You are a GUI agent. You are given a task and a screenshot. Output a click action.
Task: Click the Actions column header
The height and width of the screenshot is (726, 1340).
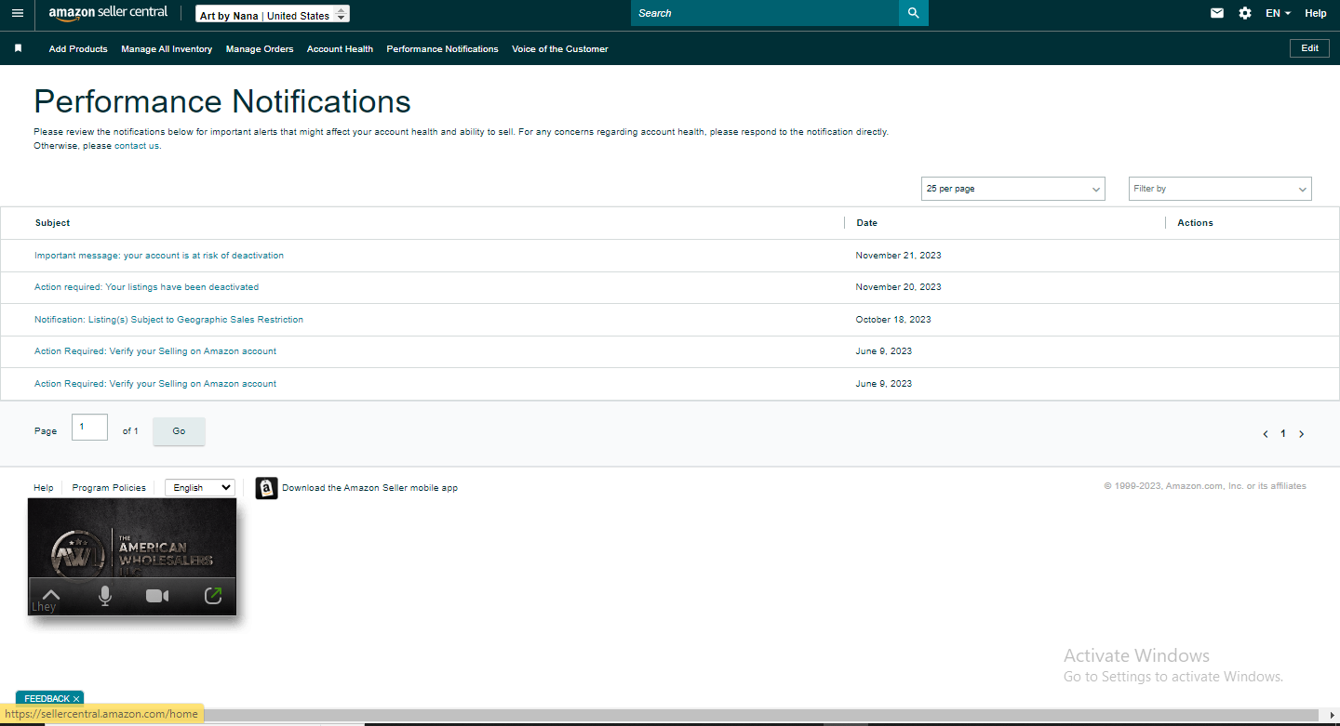point(1195,223)
